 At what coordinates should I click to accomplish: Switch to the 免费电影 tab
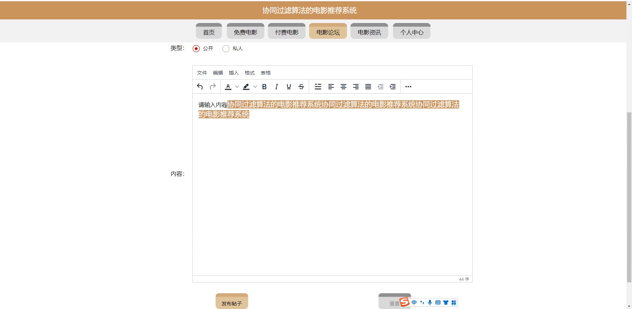(246, 31)
